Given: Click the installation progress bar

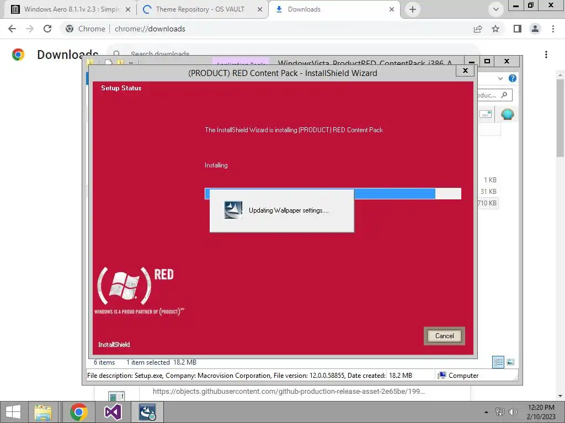Looking at the screenshot, I should point(333,193).
